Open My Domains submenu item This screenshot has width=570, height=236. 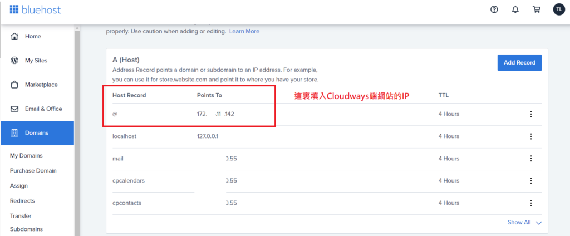tap(26, 156)
